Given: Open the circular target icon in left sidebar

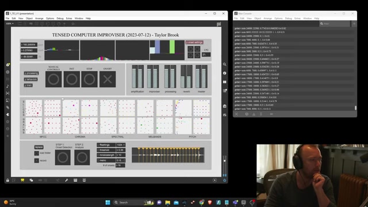Looking at the screenshot, I should (x=7, y=72).
